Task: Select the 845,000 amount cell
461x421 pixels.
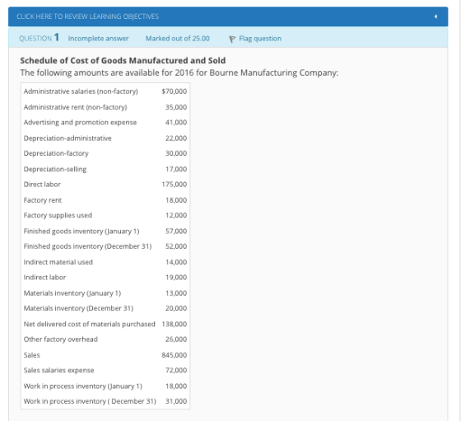Action: 175,355
